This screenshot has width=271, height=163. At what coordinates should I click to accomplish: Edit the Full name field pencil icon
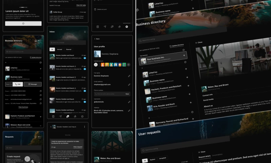[129, 76]
